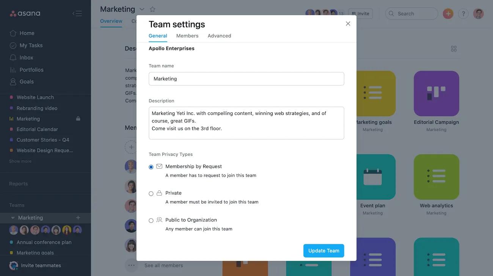Open the purple Editorial Campaign project tile
The height and width of the screenshot is (276, 493).
436,94
